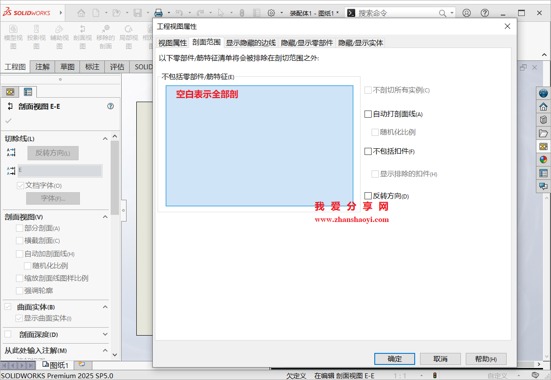The width and height of the screenshot is (551, 380).
Task: Click the 局部视图 tool
Action: [129, 37]
